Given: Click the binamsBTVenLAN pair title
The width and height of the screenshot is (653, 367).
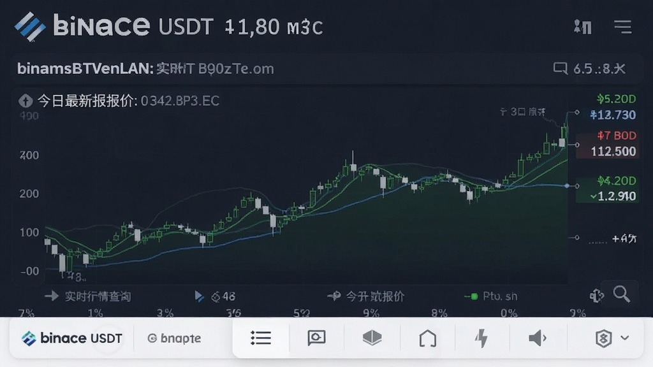Looking at the screenshot, I should coord(85,69).
